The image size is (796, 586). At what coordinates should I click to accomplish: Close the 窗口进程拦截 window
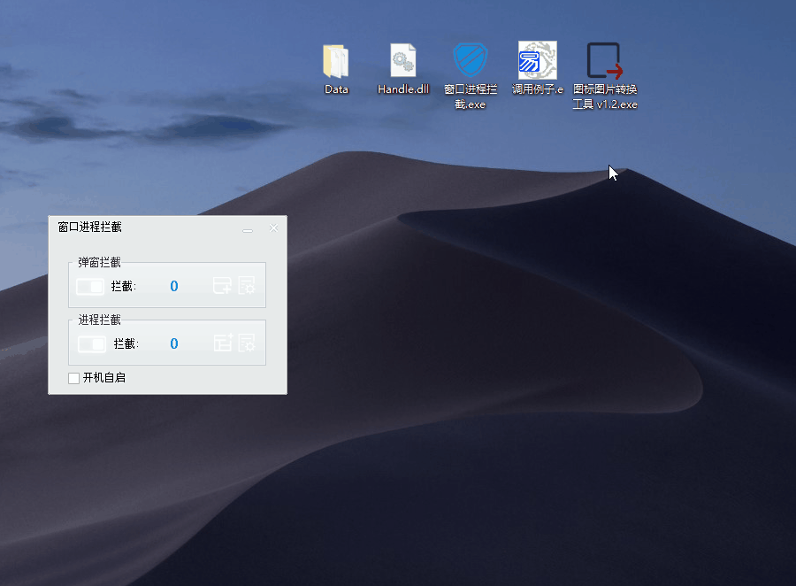pos(273,228)
